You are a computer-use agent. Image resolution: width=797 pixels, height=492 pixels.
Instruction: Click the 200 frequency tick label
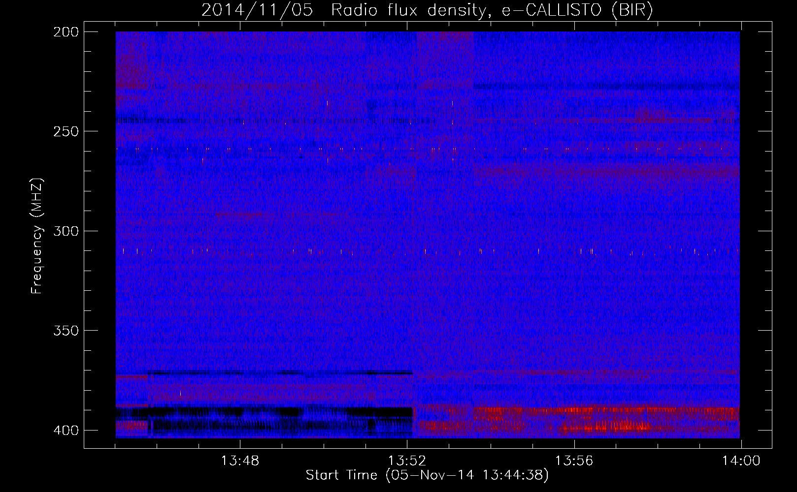point(66,32)
